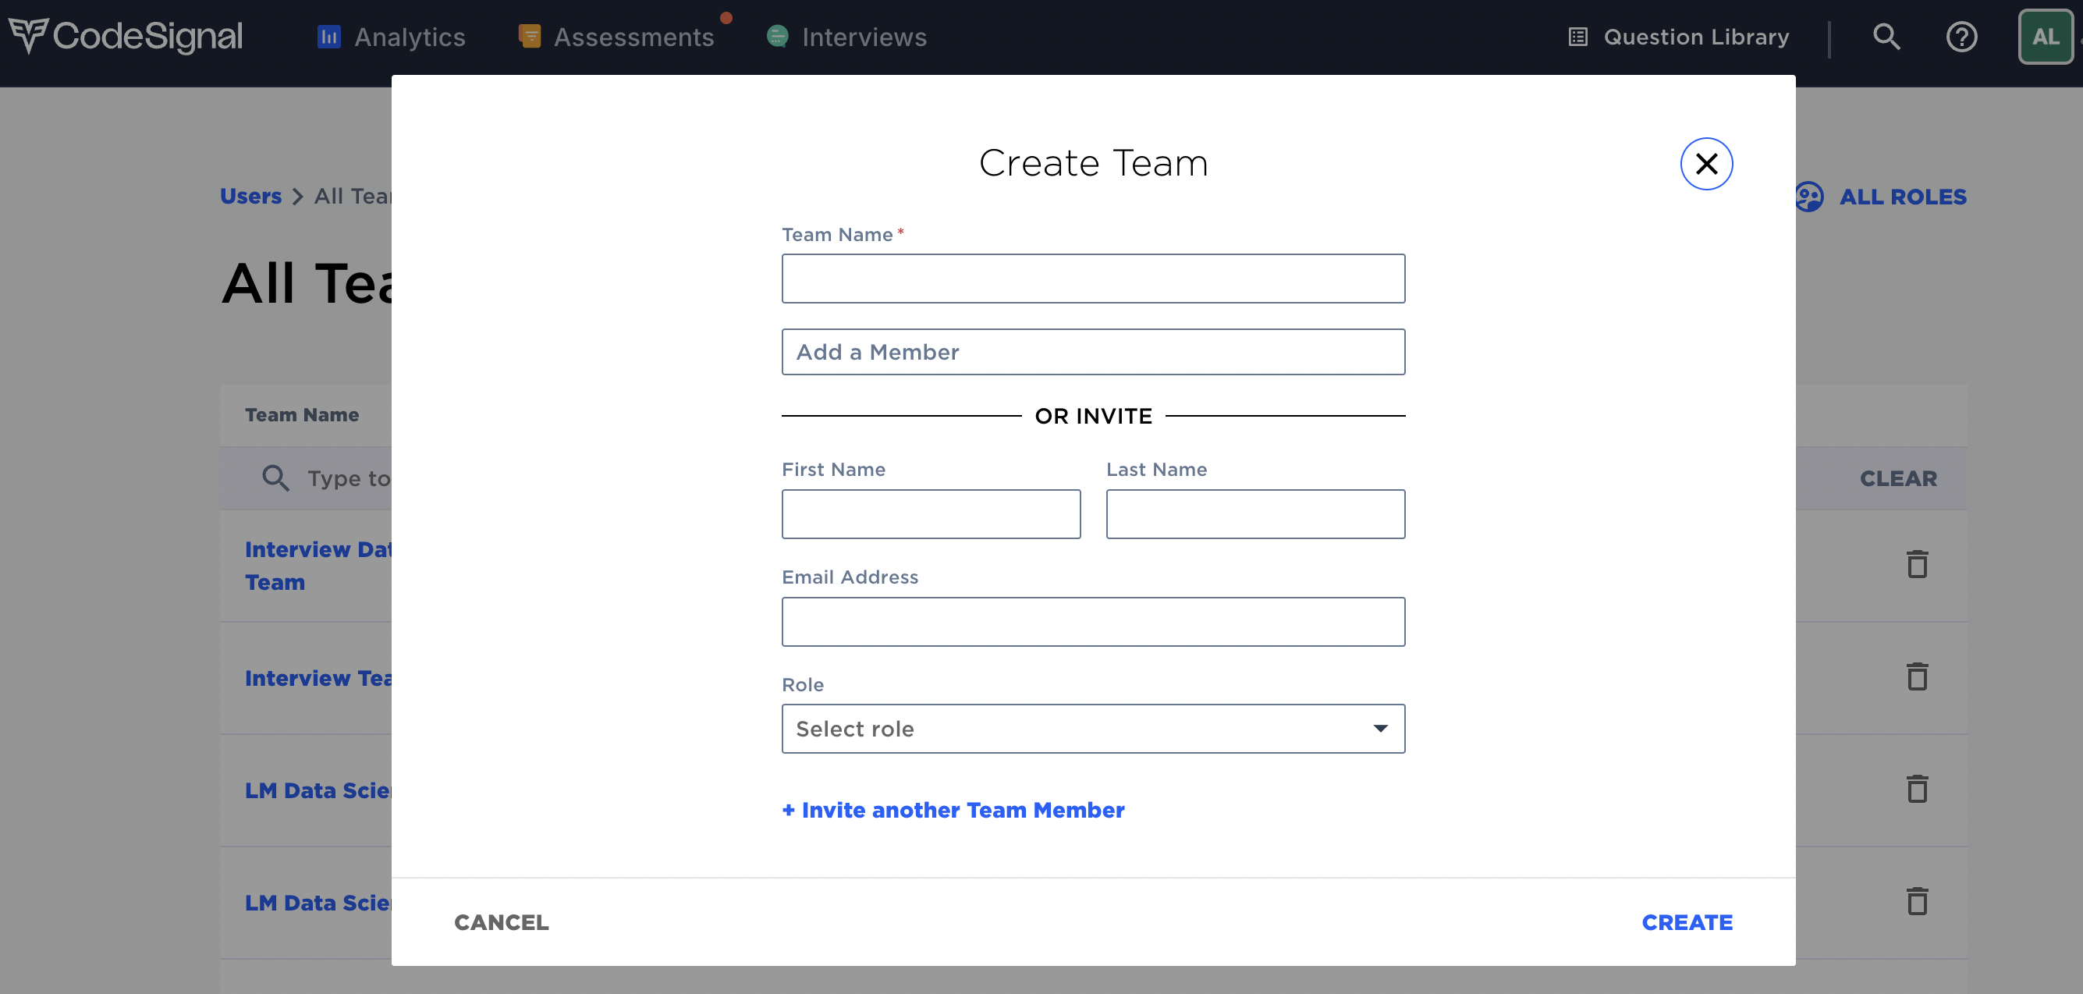
Task: Click the Type to search field
Action: click(x=349, y=479)
